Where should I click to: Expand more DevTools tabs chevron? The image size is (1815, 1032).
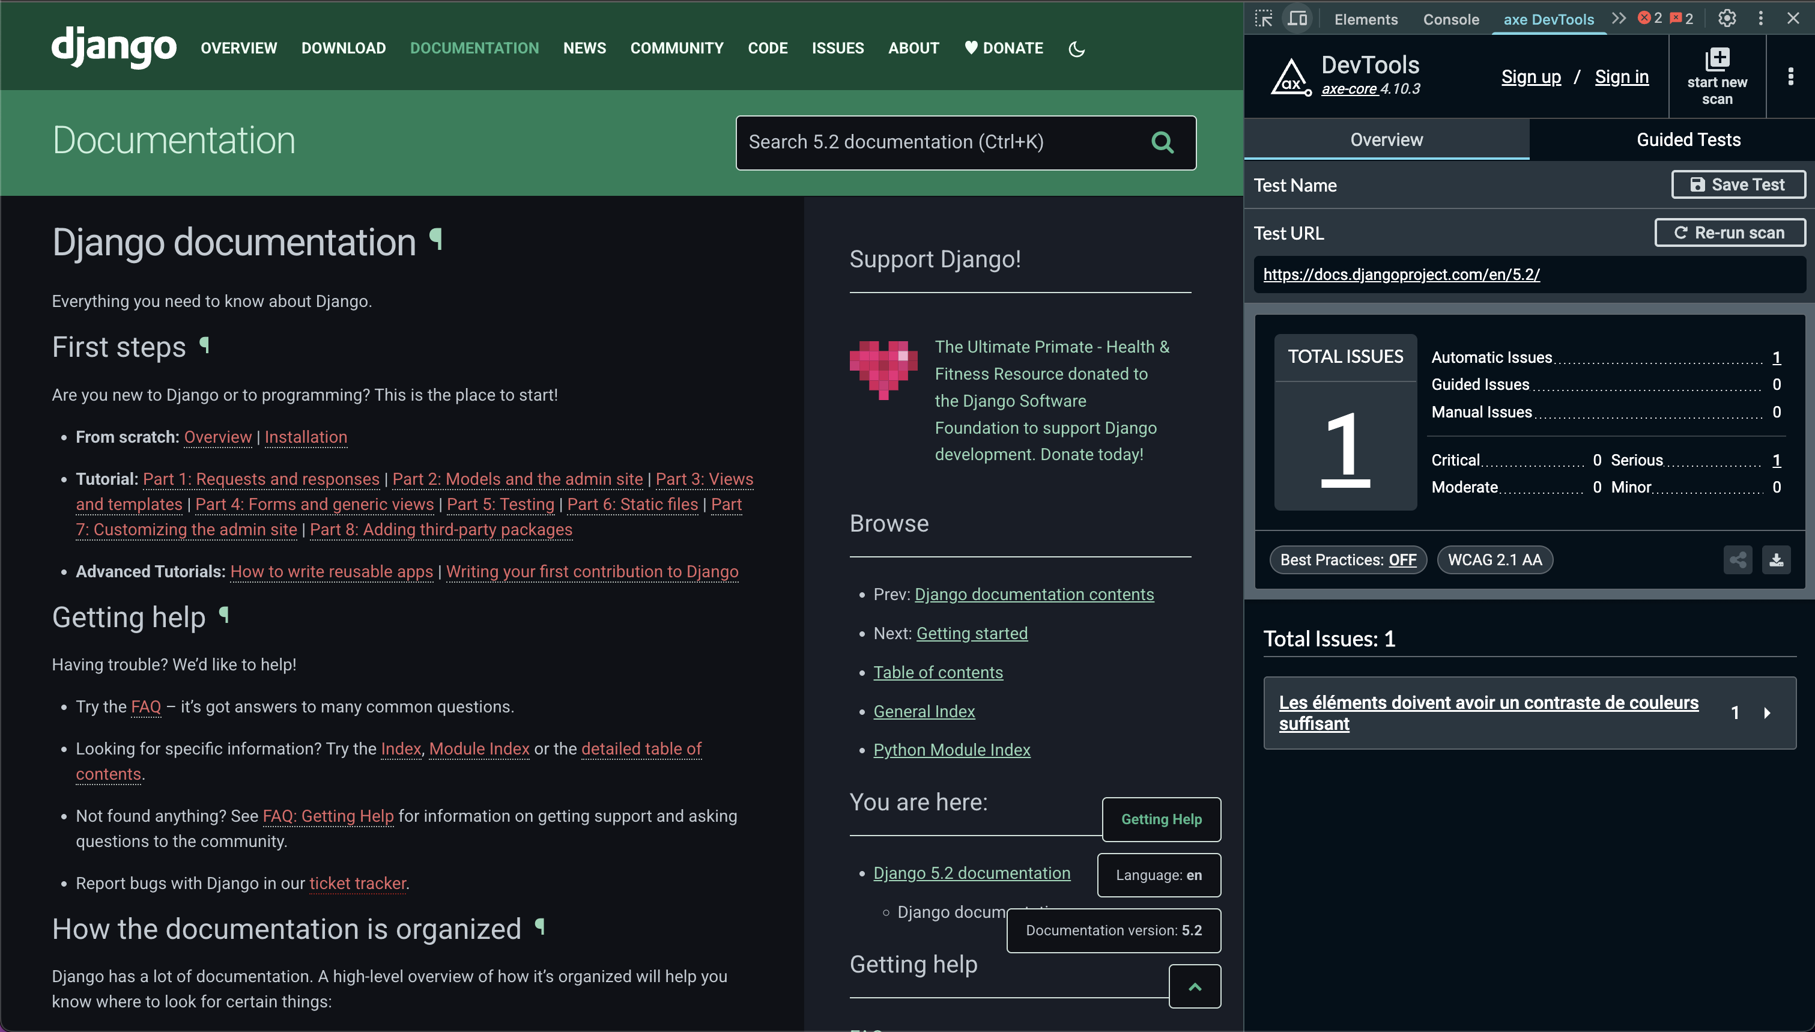(x=1618, y=19)
